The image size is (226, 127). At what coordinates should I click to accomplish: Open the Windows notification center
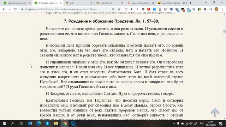pyautogui.click(x=220, y=123)
